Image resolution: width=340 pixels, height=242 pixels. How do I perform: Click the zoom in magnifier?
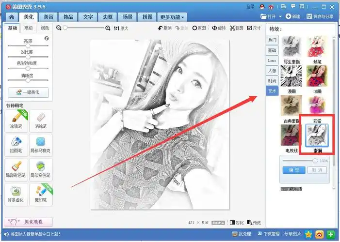coord(108,28)
